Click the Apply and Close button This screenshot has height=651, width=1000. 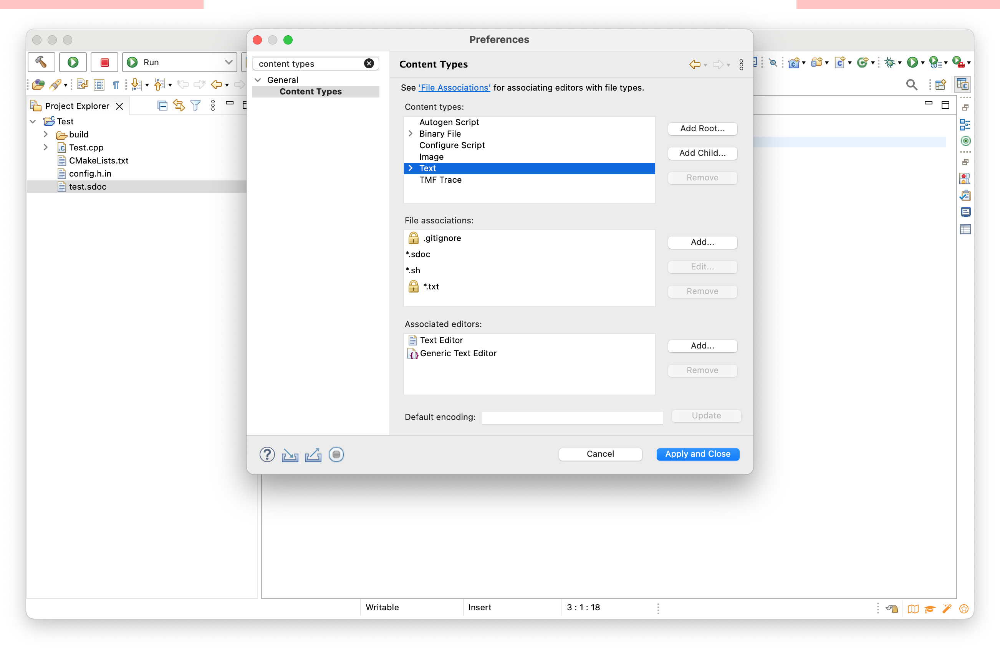click(x=697, y=454)
